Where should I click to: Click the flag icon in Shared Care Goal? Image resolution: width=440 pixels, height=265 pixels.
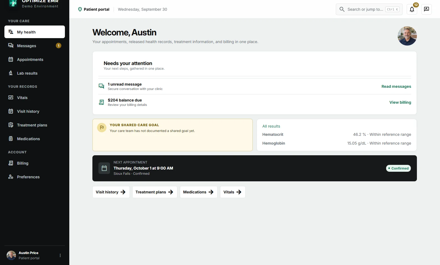[102, 128]
